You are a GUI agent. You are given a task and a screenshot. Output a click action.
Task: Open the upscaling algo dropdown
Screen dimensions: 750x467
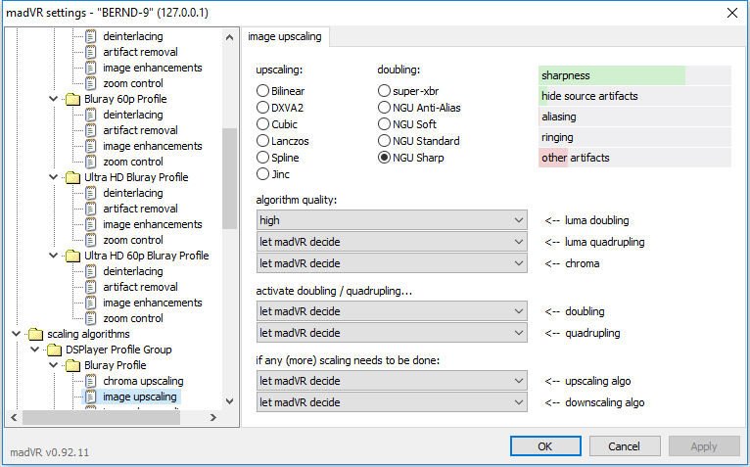tap(392, 381)
